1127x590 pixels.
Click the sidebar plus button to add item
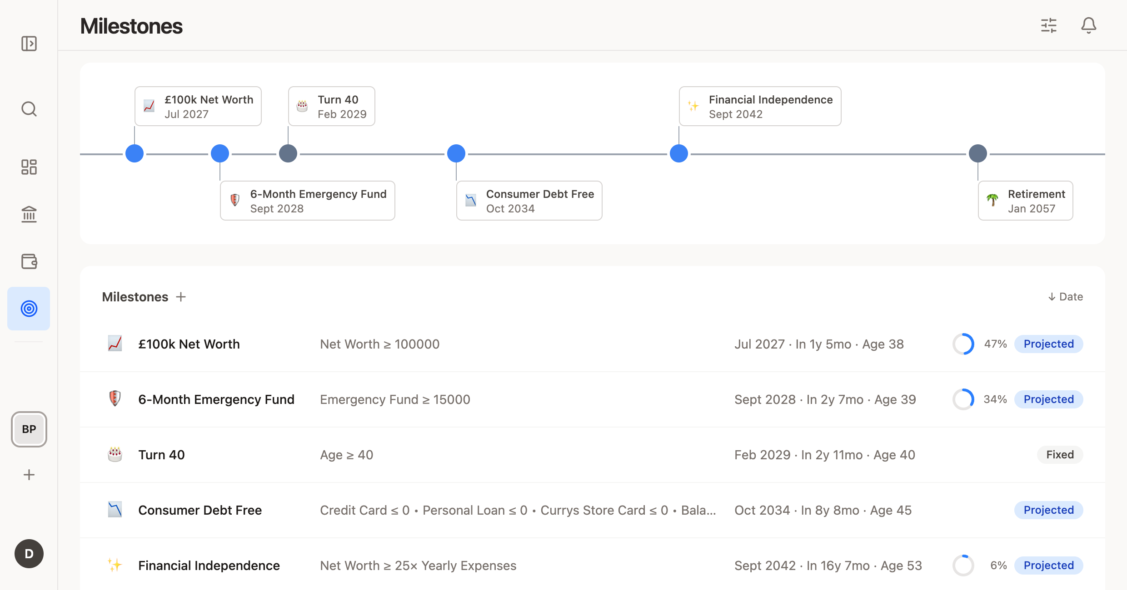29,475
